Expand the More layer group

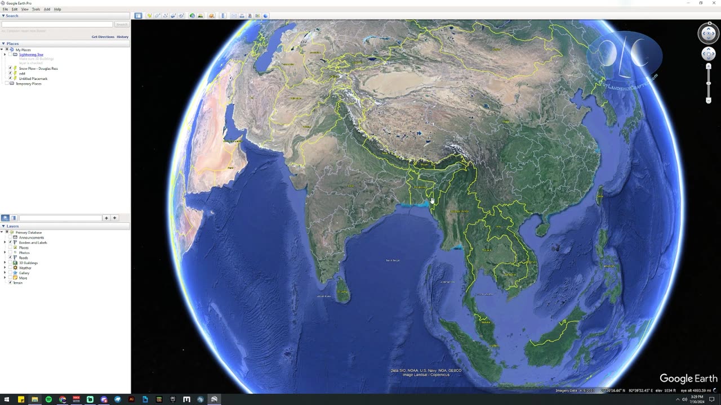[5, 278]
